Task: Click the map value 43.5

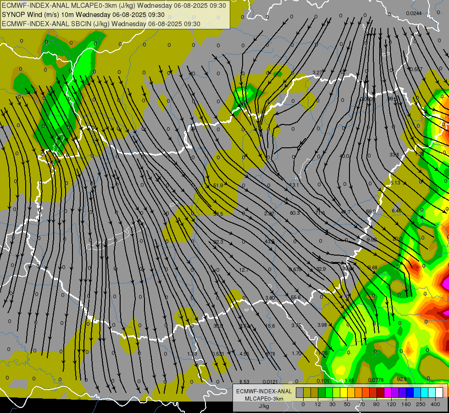Action: tap(270, 241)
